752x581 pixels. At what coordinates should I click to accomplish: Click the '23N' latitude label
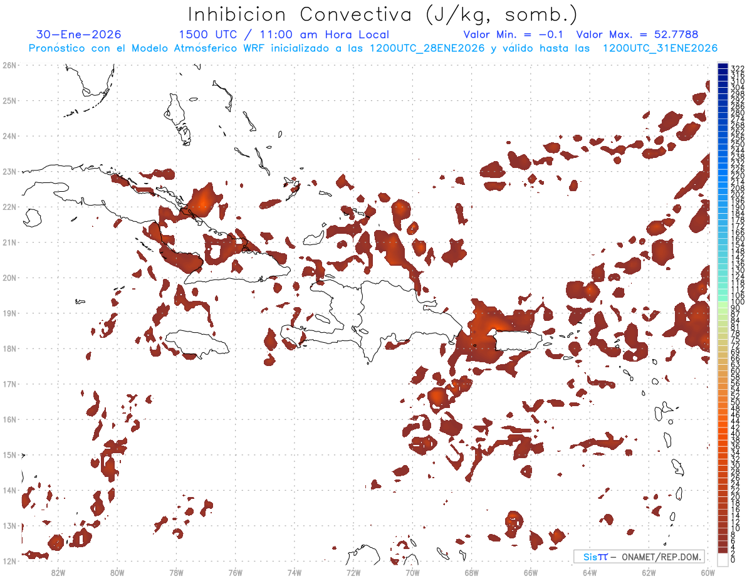click(9, 171)
